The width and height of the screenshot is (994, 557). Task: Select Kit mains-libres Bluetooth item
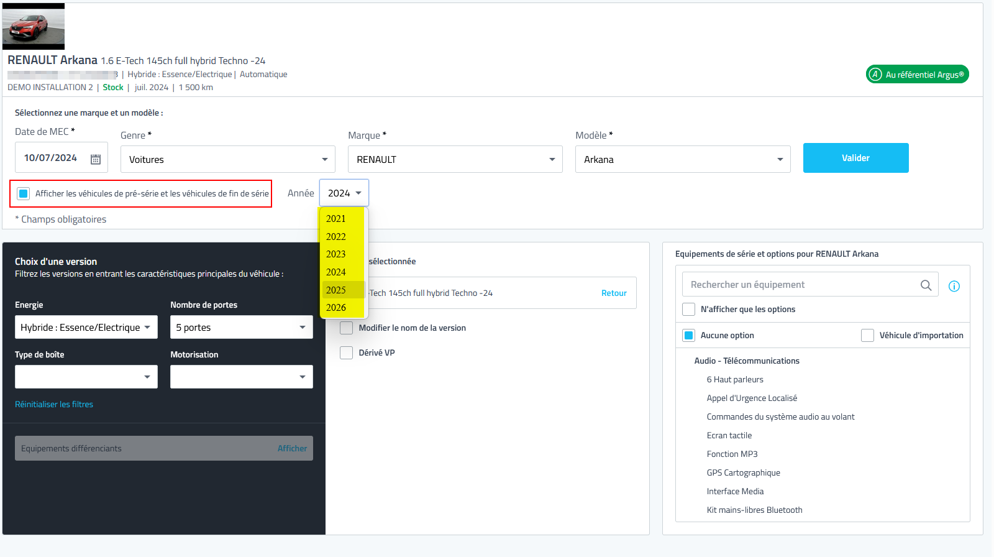coord(754,510)
